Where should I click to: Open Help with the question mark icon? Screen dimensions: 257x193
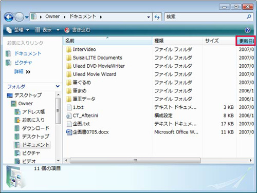coord(247,30)
